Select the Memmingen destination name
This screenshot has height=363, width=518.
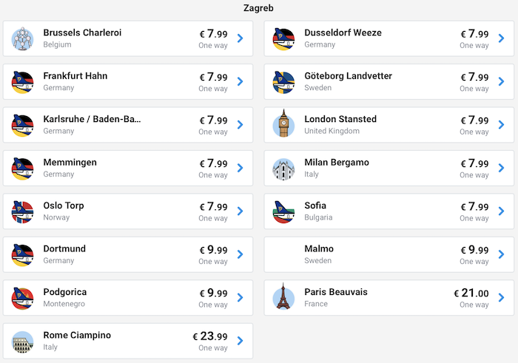[x=70, y=163]
